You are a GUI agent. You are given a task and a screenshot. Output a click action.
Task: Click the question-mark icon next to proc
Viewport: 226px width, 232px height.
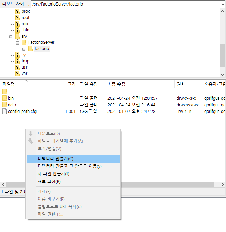click(17, 11)
